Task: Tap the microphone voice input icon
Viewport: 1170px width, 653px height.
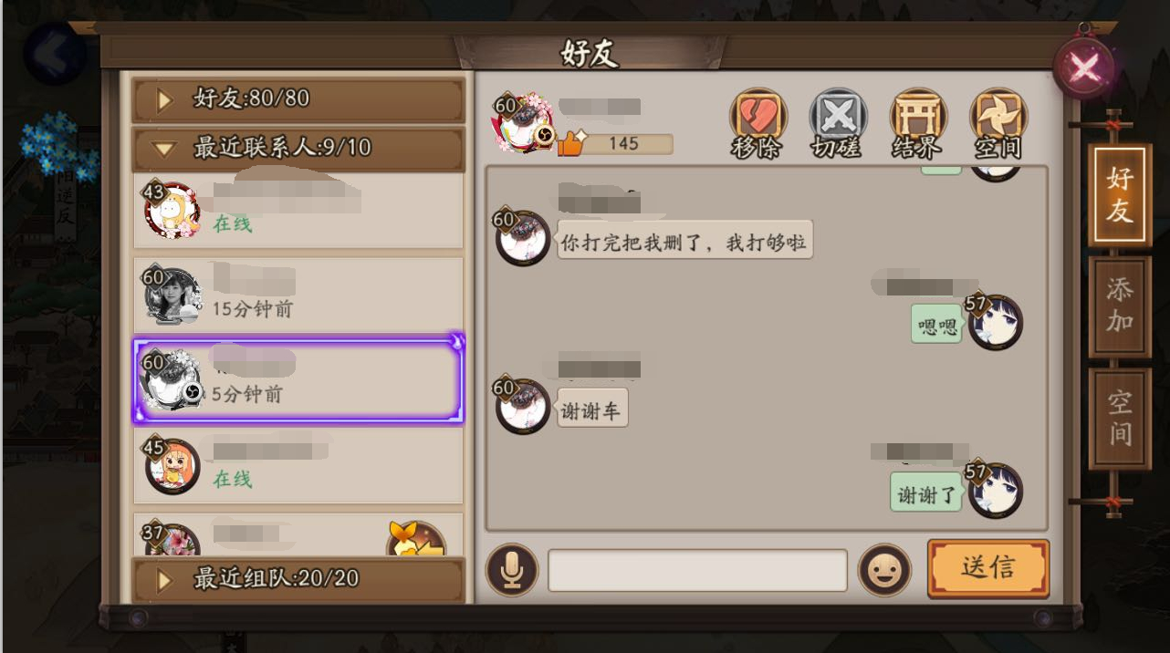Action: (512, 570)
